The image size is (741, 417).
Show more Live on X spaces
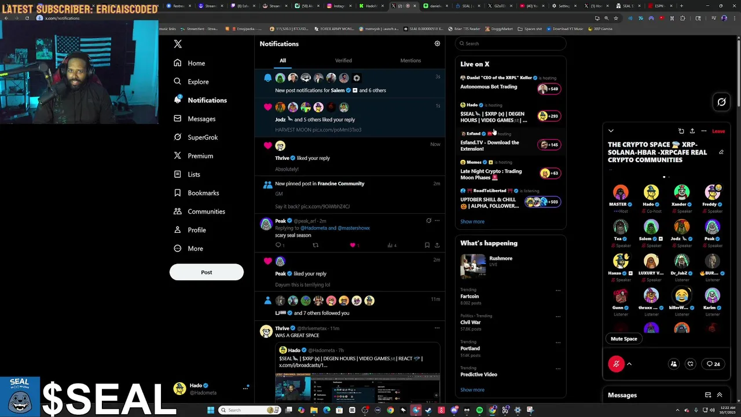tap(472, 221)
